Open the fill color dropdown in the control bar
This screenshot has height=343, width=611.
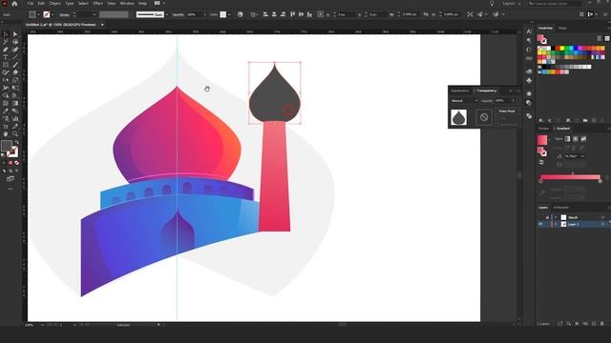tap(38, 14)
